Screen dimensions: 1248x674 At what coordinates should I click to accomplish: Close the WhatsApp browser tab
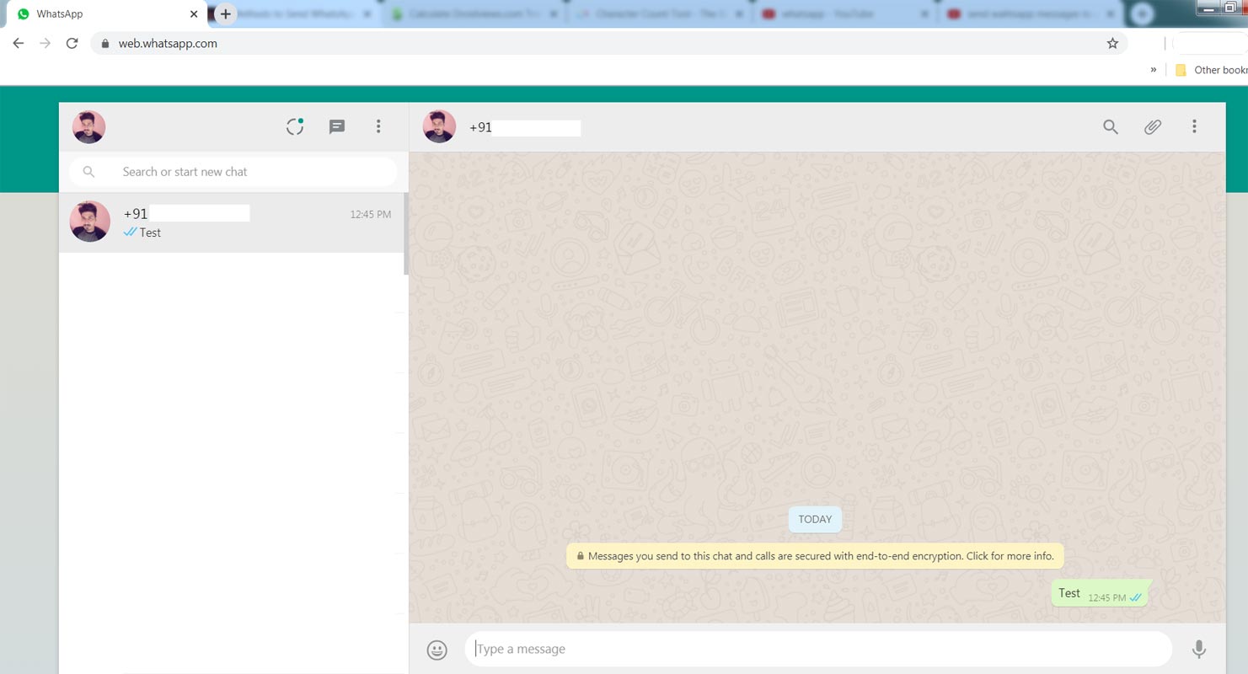[x=194, y=14]
